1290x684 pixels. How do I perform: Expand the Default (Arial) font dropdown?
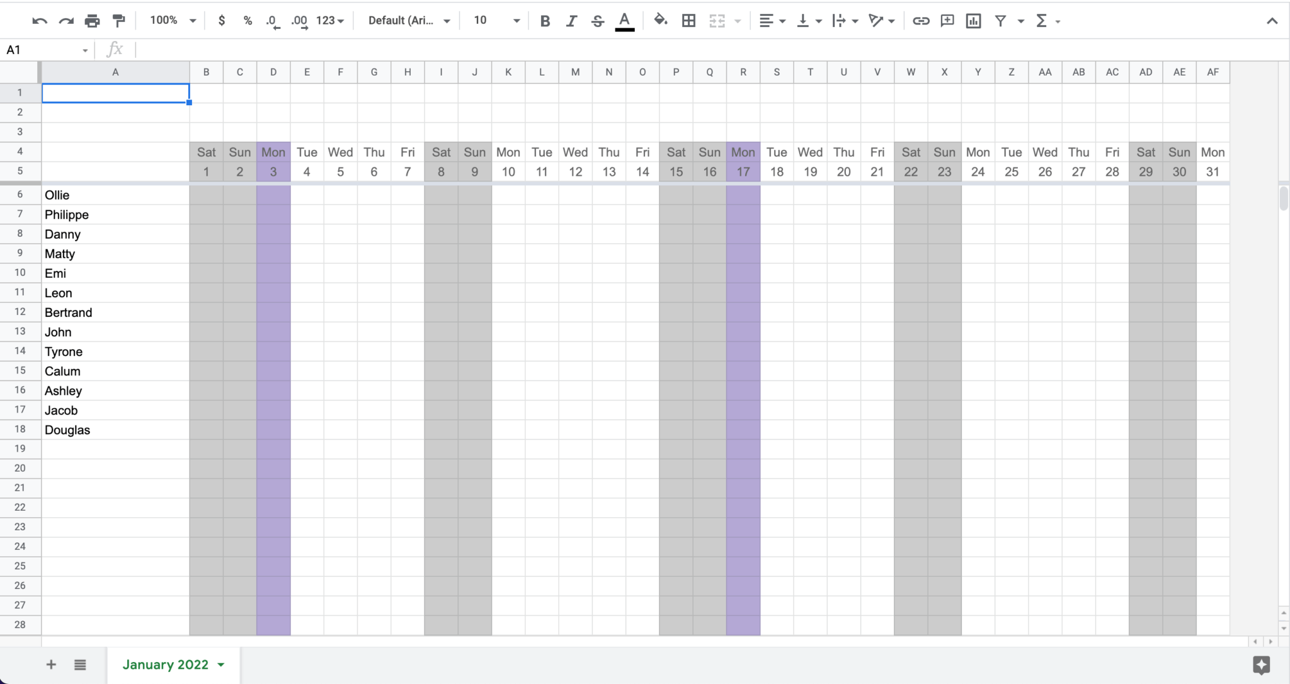409,21
